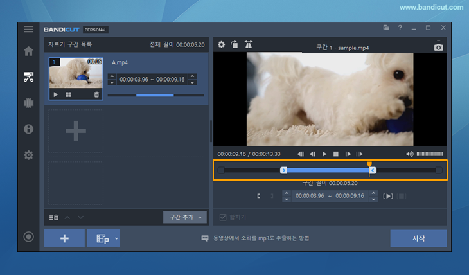The image size is (469, 275).
Task: Add a file with the plus button
Action: click(x=64, y=238)
